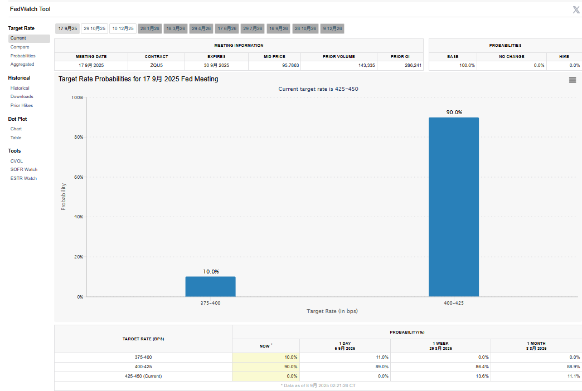Open the 28 1月26 meeting tab
Image resolution: width=582 pixels, height=391 pixels.
pyautogui.click(x=149, y=28)
